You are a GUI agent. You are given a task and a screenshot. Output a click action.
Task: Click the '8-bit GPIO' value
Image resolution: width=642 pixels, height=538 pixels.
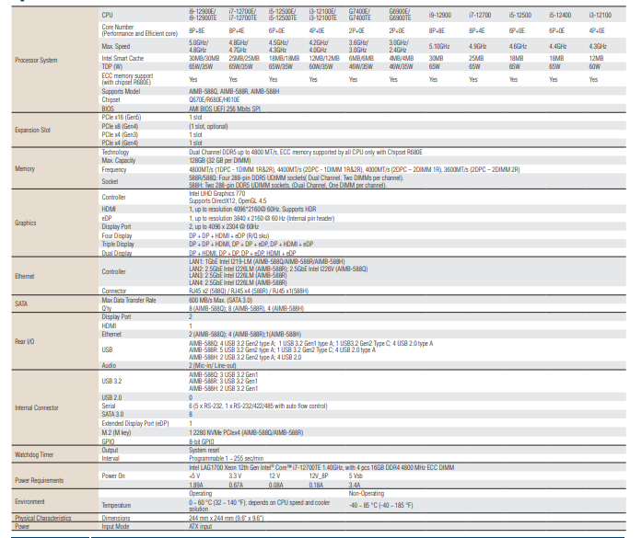pyautogui.click(x=201, y=442)
